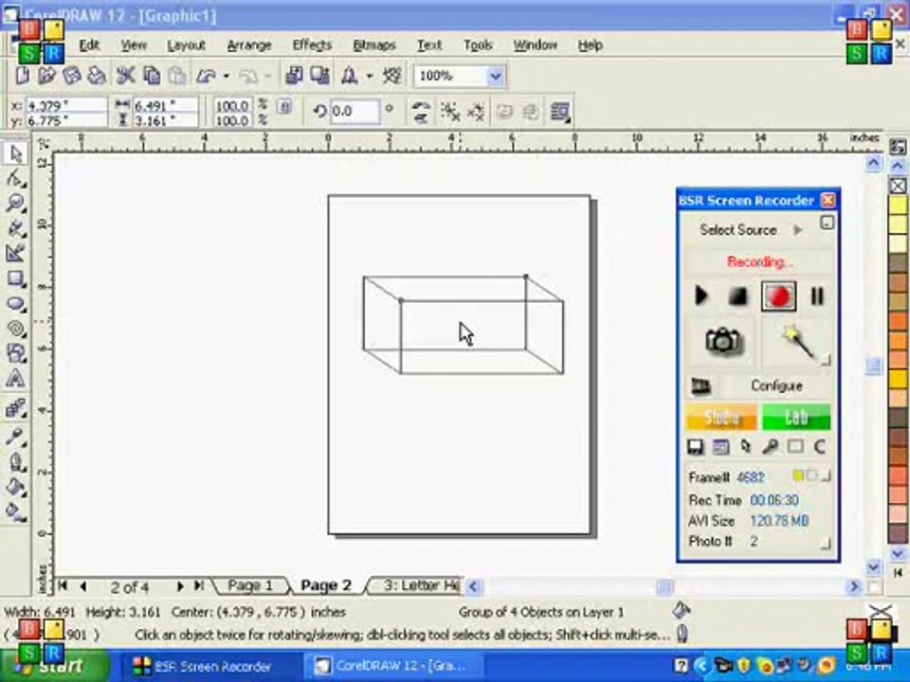Save the document via toolbar icon
Viewport: 910px width, 682px height.
click(71, 76)
